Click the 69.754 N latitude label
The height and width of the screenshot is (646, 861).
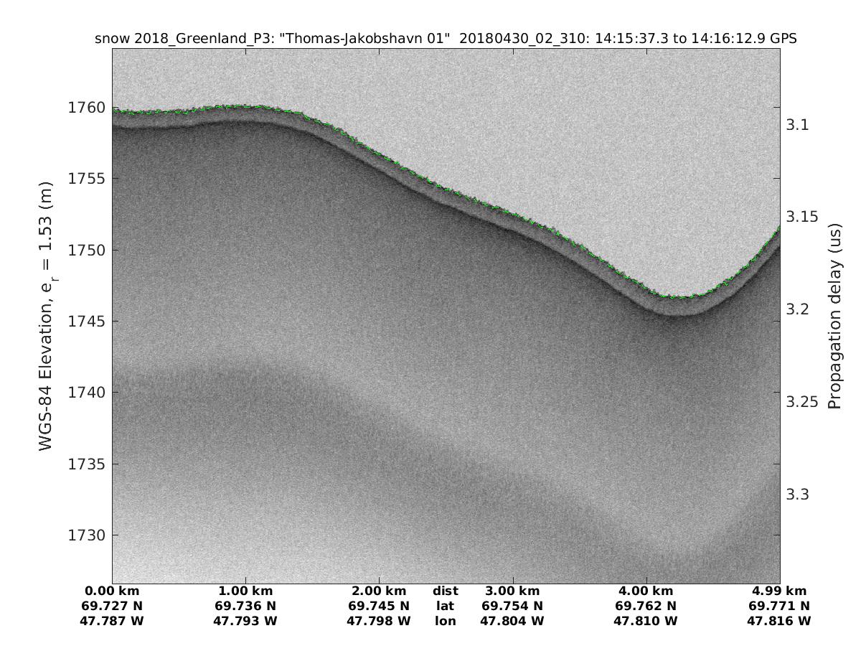coord(512,606)
